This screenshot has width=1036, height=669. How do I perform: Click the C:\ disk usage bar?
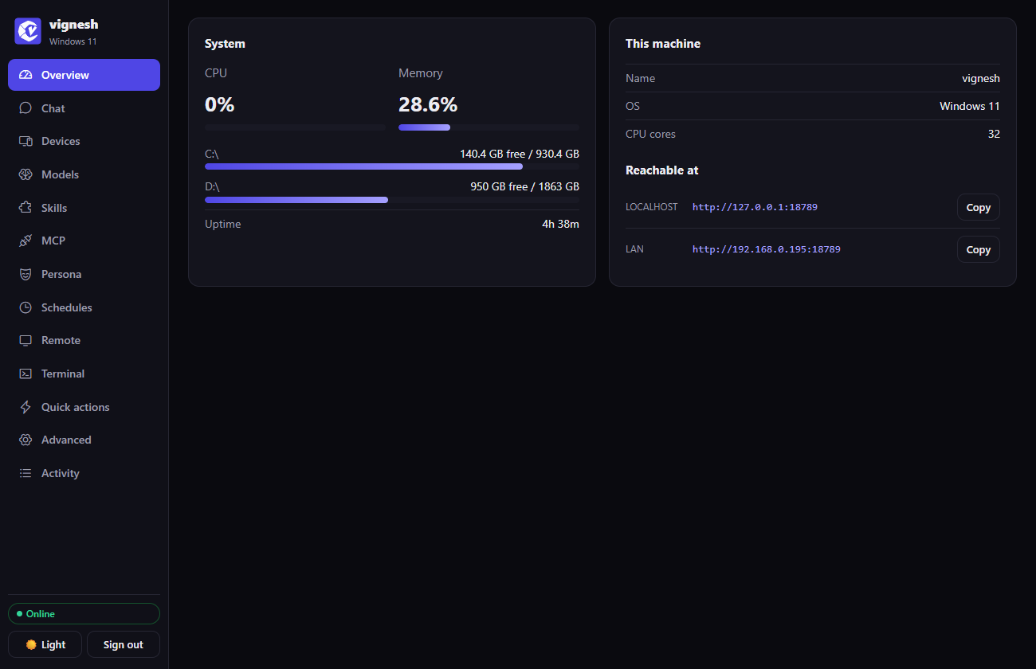(392, 166)
